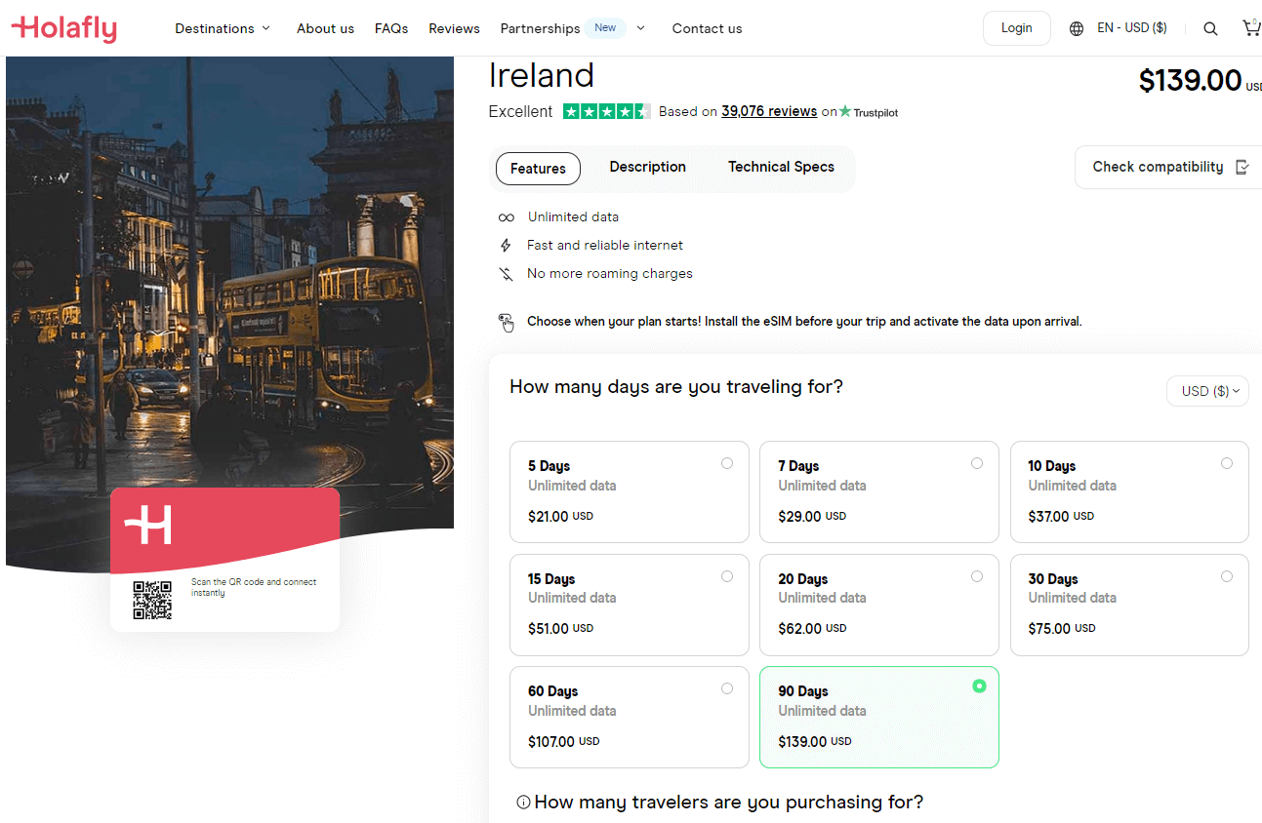Open the USD ($) currency dropdown
Viewport: 1262px width, 823px height.
coord(1207,391)
